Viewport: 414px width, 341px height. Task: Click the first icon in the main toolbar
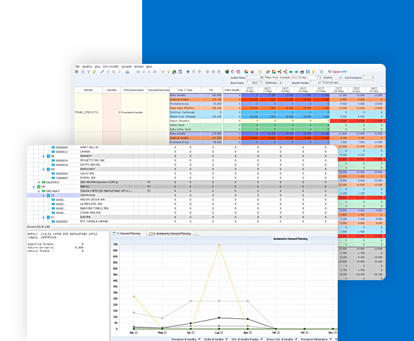[x=77, y=72]
